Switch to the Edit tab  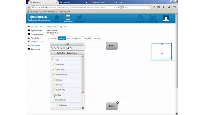69,38
